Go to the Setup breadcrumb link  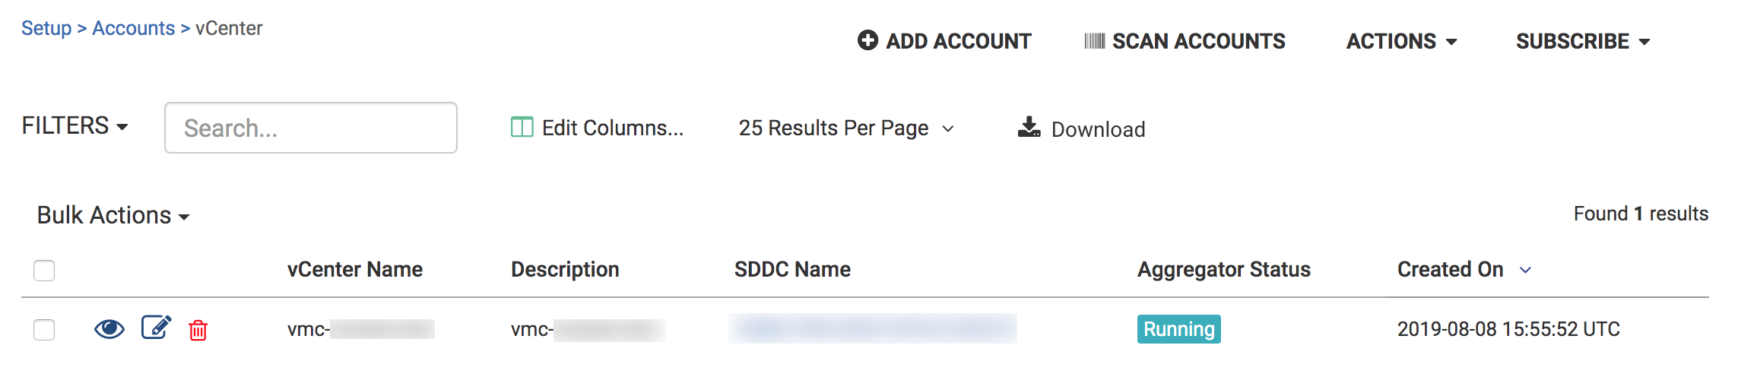tap(46, 28)
